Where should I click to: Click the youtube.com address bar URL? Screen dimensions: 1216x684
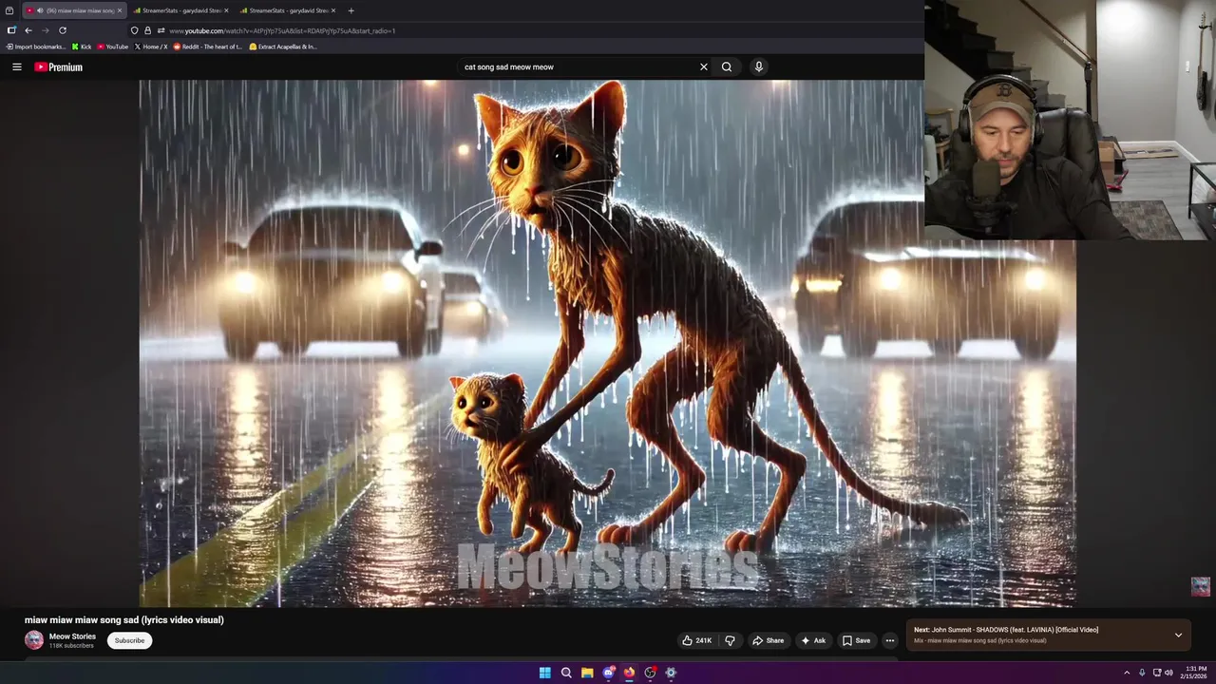[x=282, y=30]
